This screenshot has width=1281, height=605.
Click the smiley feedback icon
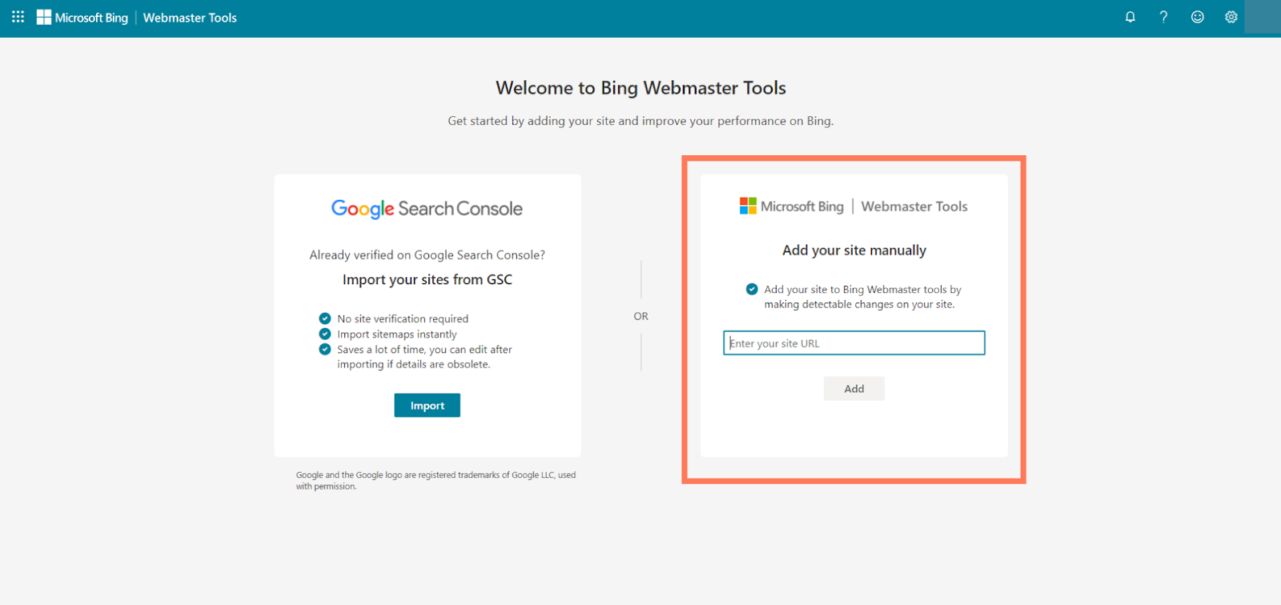[x=1197, y=17]
